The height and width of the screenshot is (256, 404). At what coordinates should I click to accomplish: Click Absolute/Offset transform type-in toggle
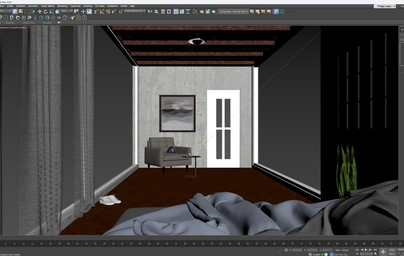point(286,250)
